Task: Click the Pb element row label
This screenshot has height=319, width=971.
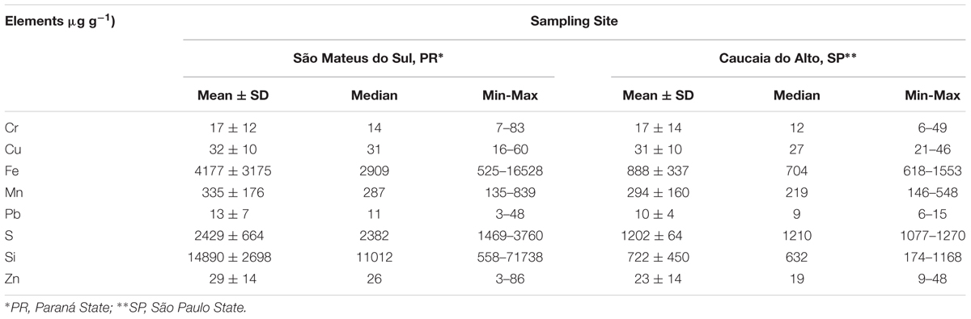Action: pyautogui.click(x=11, y=212)
